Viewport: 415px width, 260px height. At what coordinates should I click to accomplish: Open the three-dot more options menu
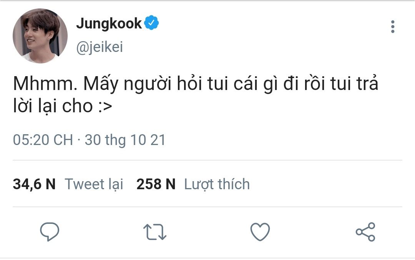pos(393,27)
